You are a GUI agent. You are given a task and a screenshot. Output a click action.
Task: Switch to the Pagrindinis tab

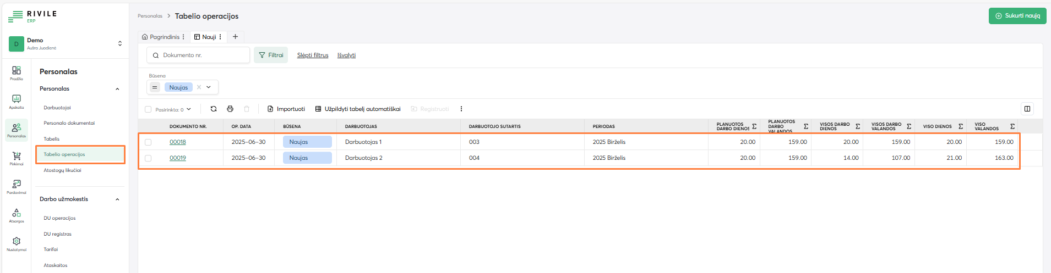point(164,37)
